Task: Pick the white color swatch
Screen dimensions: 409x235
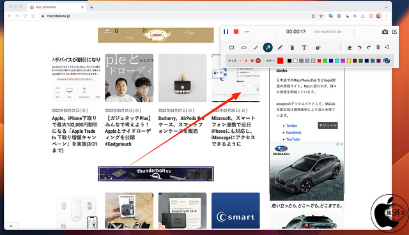Action: pyautogui.click(x=295, y=61)
